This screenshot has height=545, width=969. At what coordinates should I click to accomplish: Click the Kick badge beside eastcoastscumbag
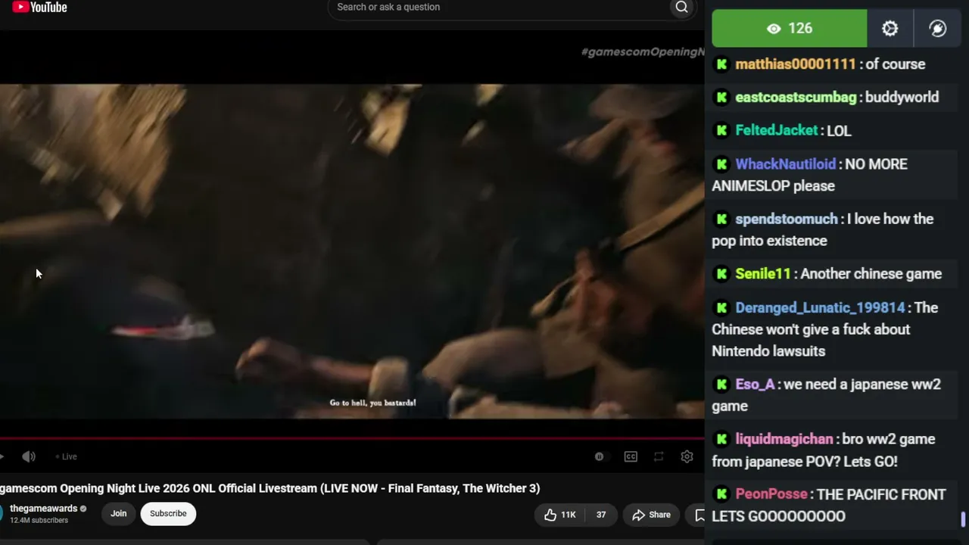[x=721, y=98]
